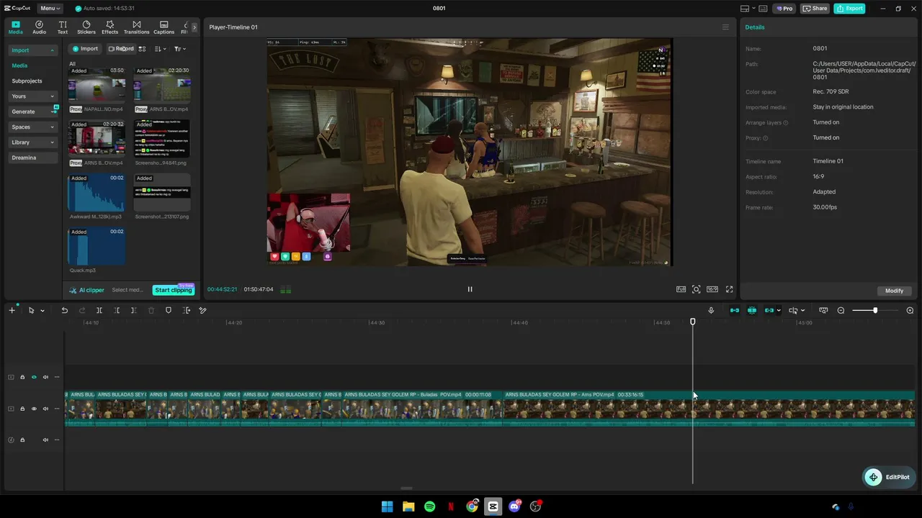Open the Player-Timeline panel hamburger menu
922x518 pixels.
725,27
